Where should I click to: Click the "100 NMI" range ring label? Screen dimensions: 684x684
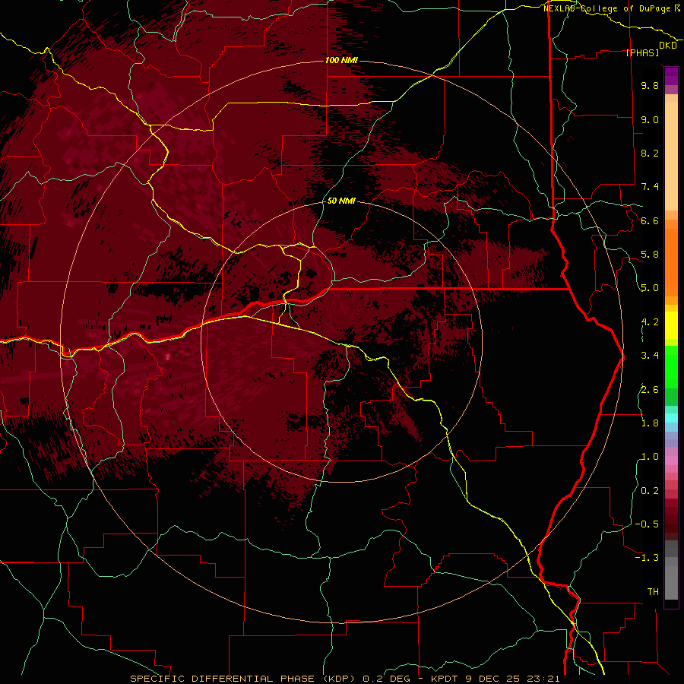pos(341,60)
